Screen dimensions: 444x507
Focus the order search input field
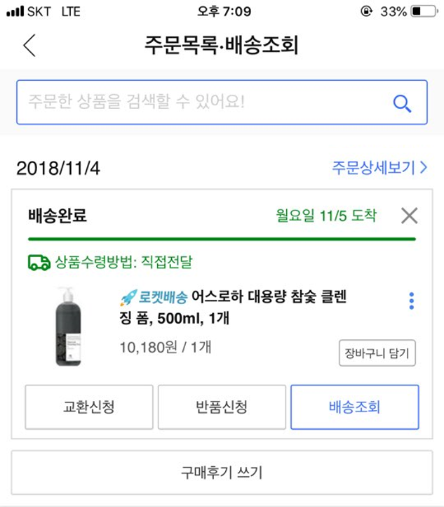pos(222,103)
